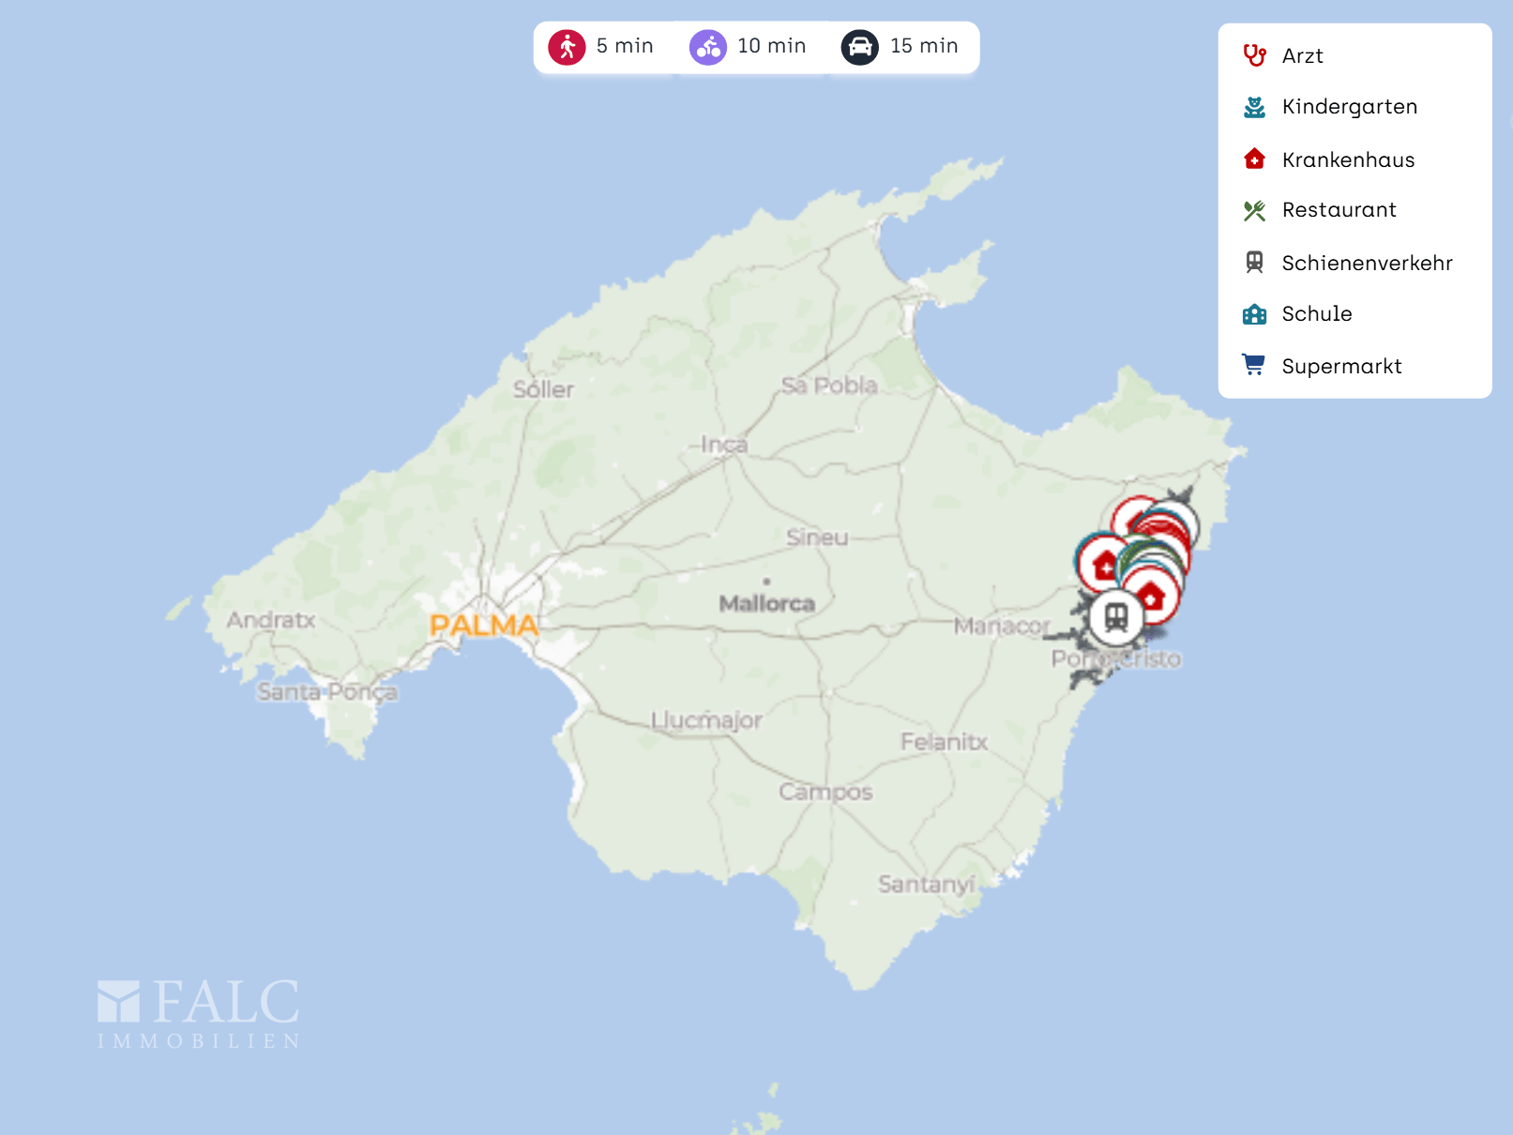Click the Kindergarten legend icon
The width and height of the screenshot is (1513, 1135).
point(1254,107)
